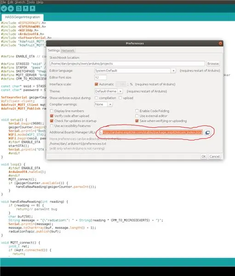Close the Preferences dialog
The width and height of the screenshot is (235, 276).
tap(220, 43)
